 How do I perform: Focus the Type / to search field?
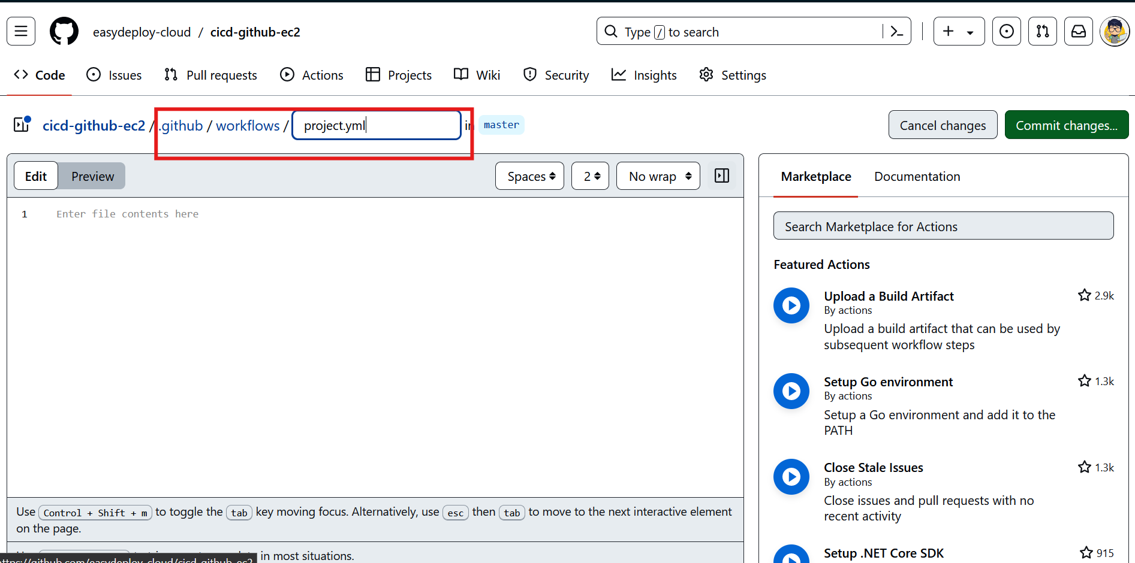[754, 31]
